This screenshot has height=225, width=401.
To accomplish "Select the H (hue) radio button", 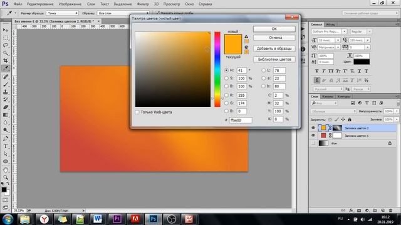I will (x=226, y=71).
